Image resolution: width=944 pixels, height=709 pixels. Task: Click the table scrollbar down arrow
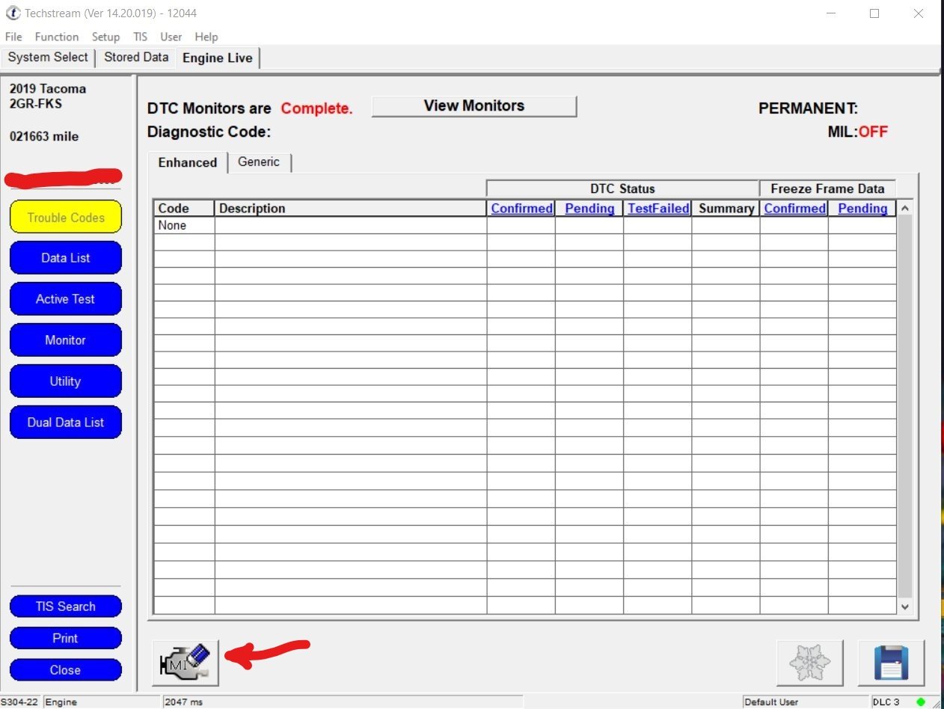point(905,607)
